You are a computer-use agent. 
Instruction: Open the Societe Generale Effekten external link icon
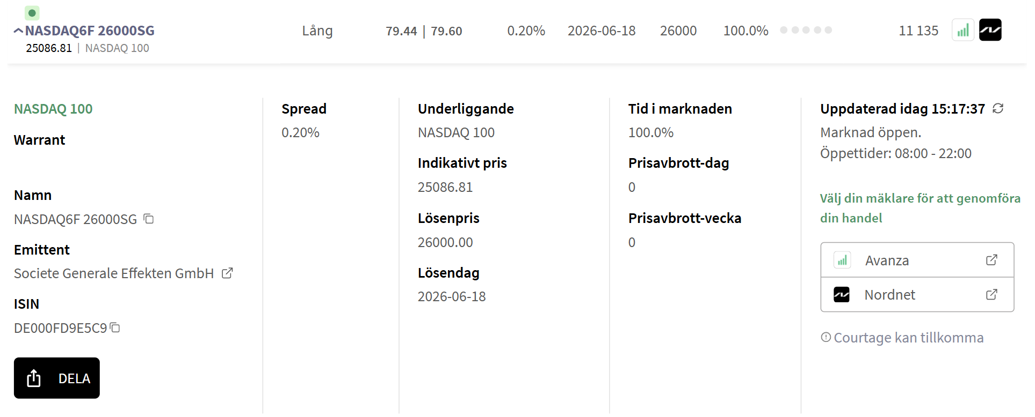point(227,273)
